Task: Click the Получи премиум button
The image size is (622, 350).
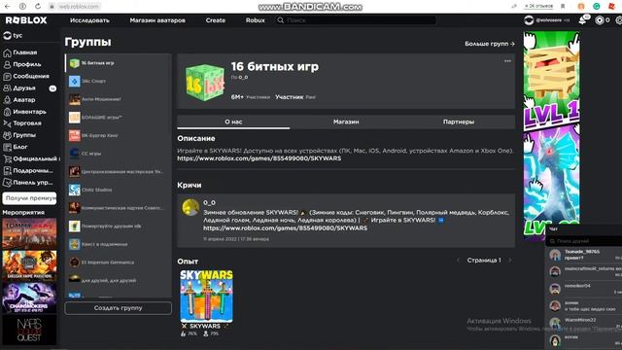Action: (x=29, y=198)
